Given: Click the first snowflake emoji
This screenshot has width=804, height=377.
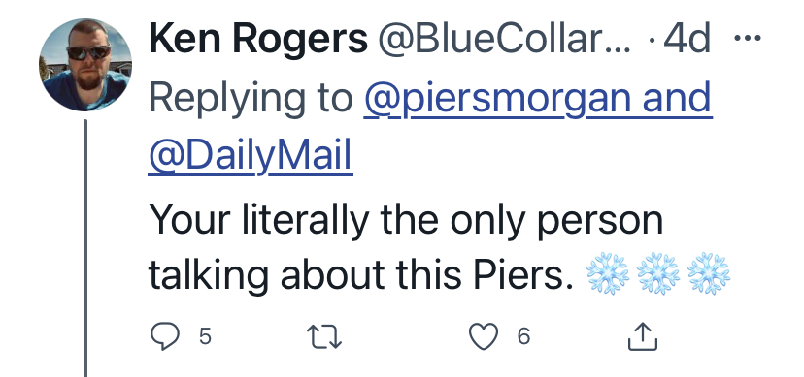Looking at the screenshot, I should pos(608,273).
